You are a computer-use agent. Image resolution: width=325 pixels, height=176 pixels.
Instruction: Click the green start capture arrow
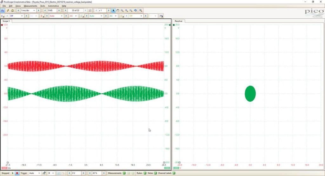(x=13, y=173)
